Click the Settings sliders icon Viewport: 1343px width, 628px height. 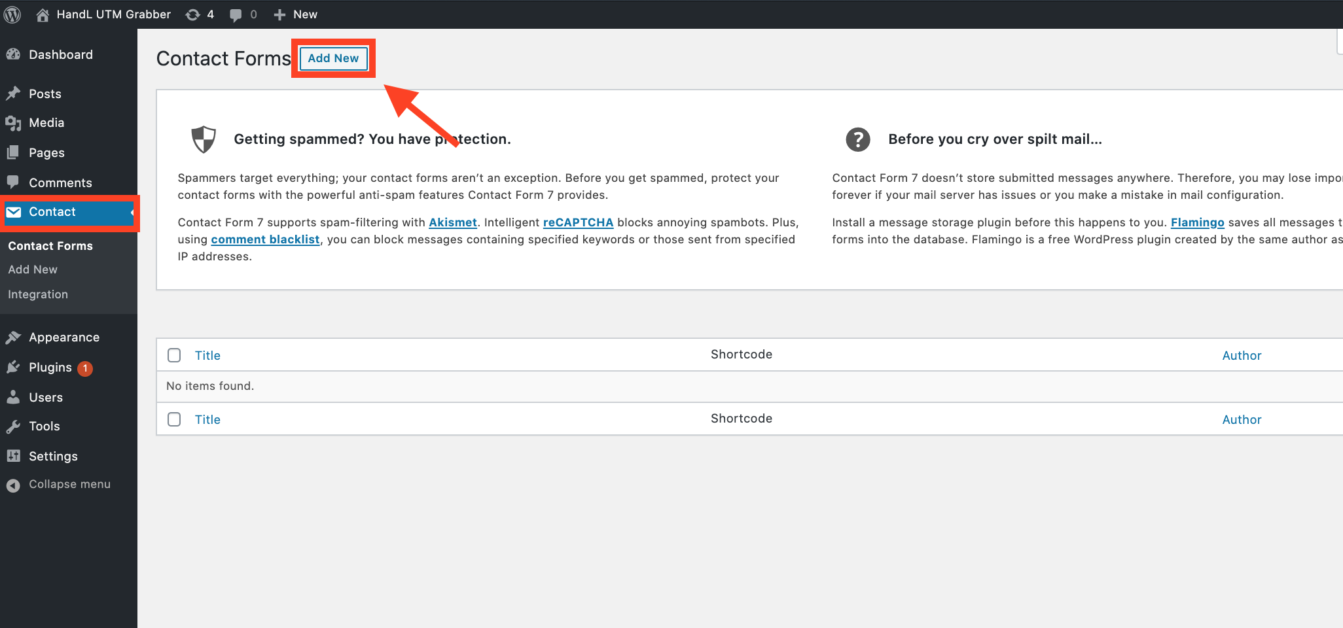point(14,456)
